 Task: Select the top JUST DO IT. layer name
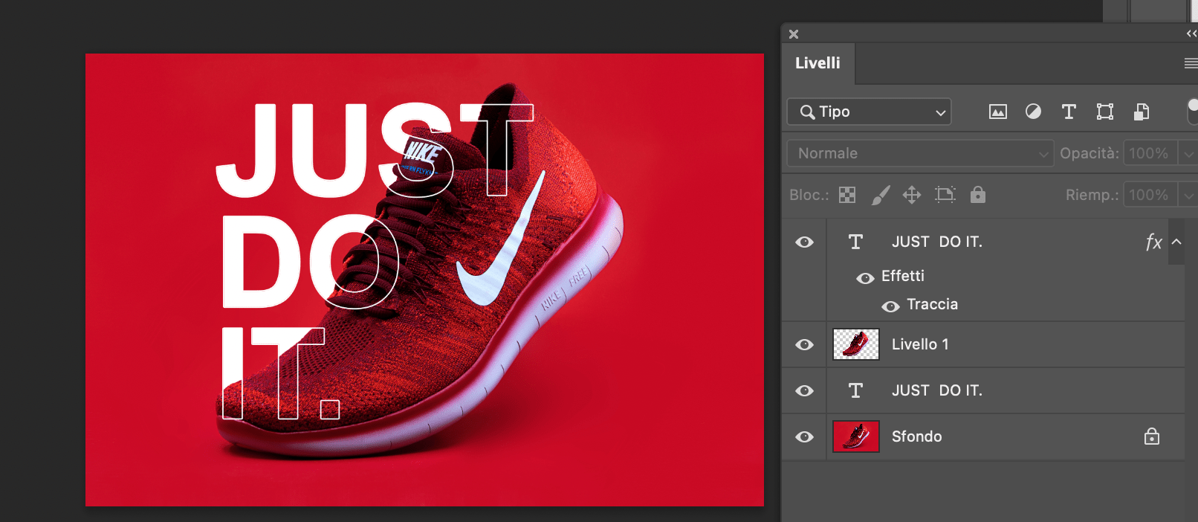pos(936,242)
